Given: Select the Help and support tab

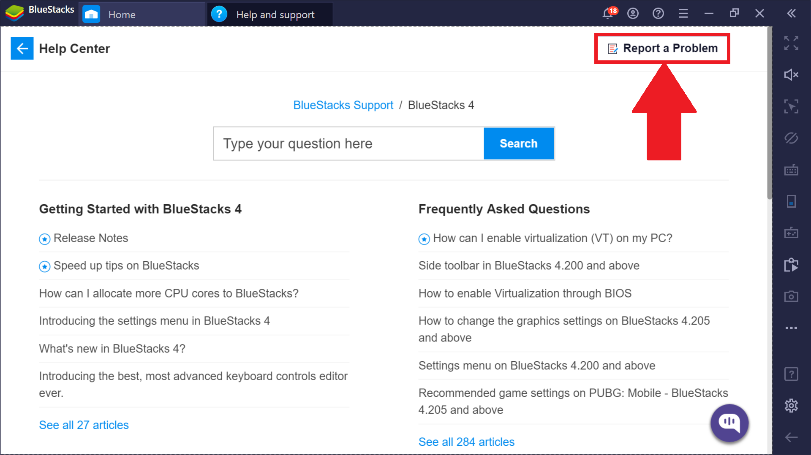Looking at the screenshot, I should coord(270,14).
